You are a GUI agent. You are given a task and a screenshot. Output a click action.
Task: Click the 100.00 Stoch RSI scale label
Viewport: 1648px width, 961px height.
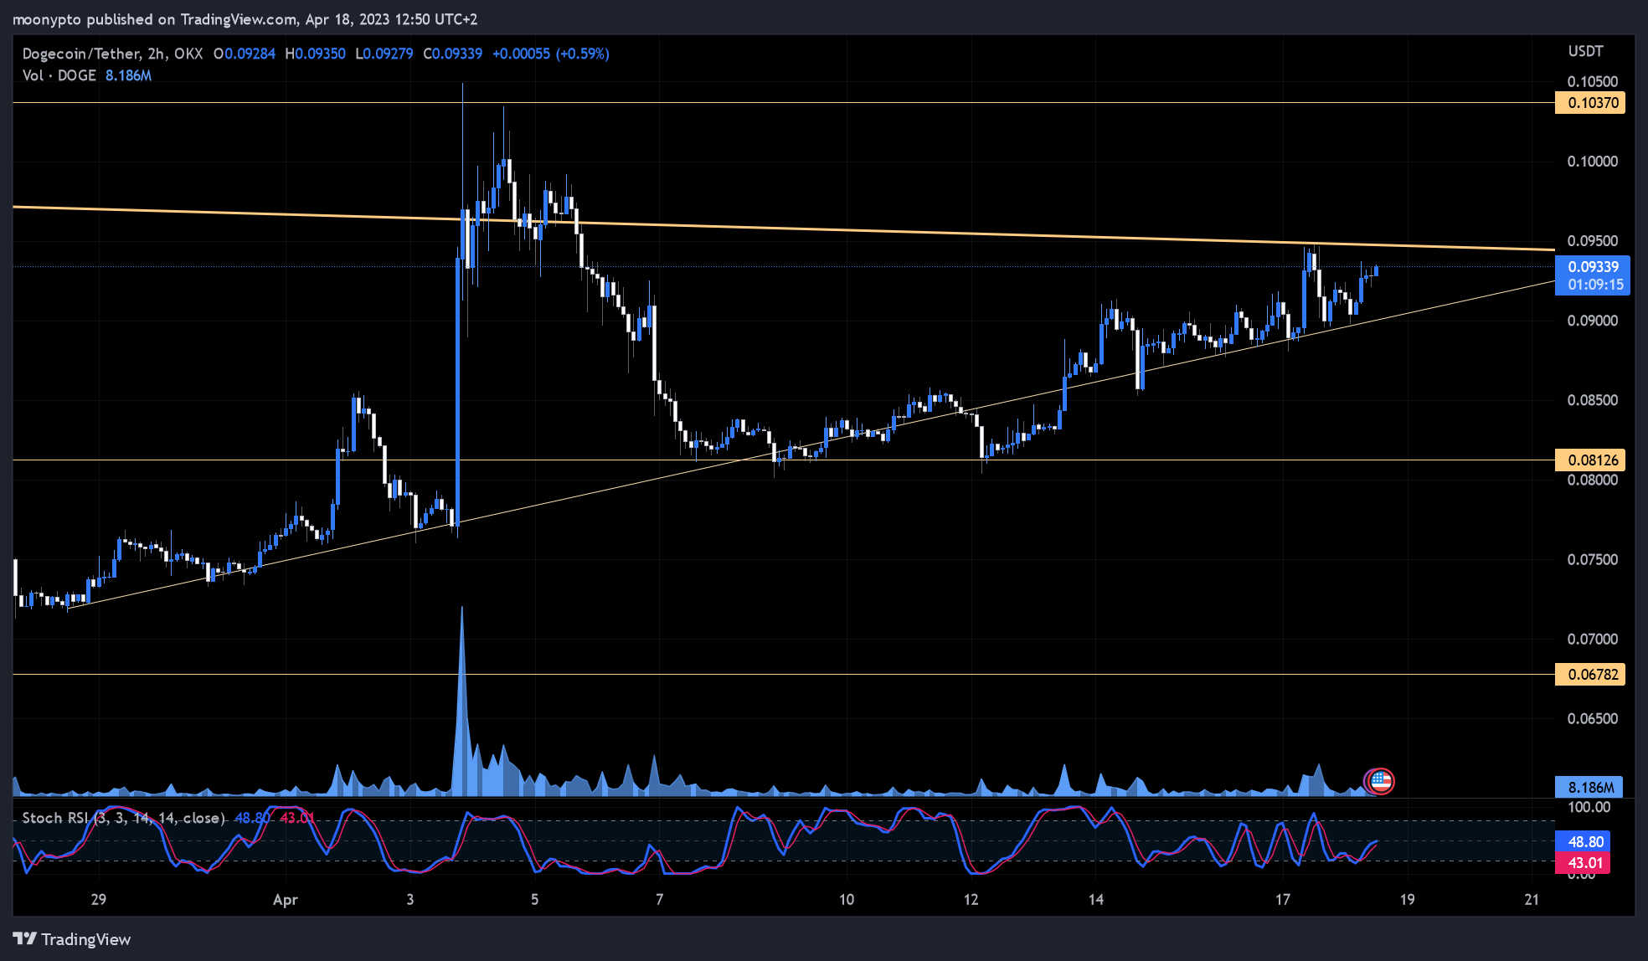pos(1589,807)
